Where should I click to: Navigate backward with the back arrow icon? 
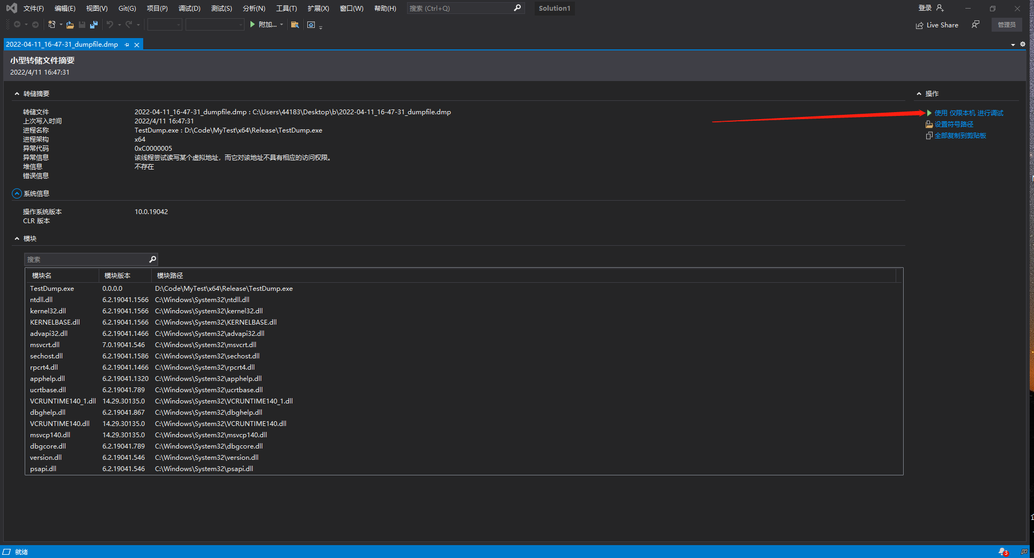[x=17, y=25]
